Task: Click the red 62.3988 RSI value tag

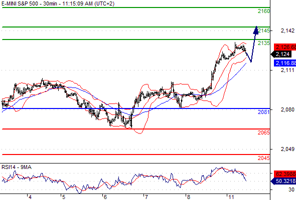Action: point(285,174)
